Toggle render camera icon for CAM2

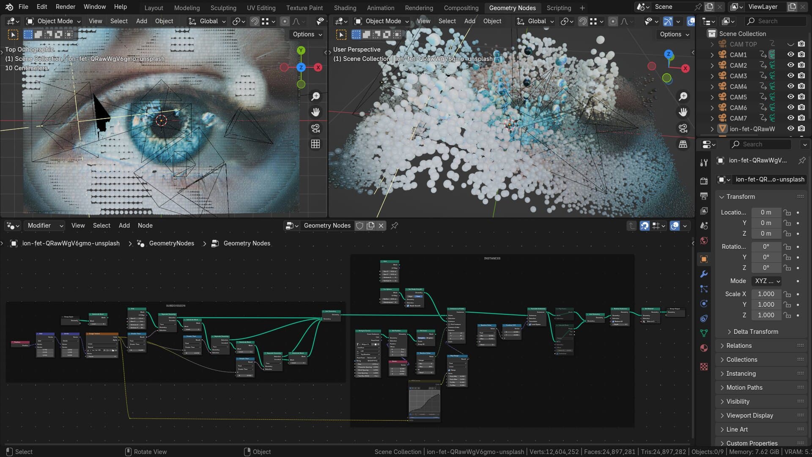(x=801, y=65)
